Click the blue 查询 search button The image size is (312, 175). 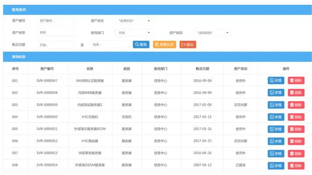[141, 45]
